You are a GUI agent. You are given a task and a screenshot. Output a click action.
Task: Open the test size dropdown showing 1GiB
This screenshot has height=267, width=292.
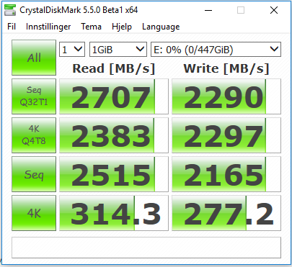point(118,50)
